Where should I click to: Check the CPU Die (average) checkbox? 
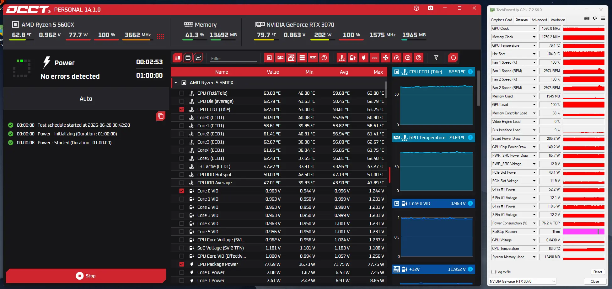182,101
